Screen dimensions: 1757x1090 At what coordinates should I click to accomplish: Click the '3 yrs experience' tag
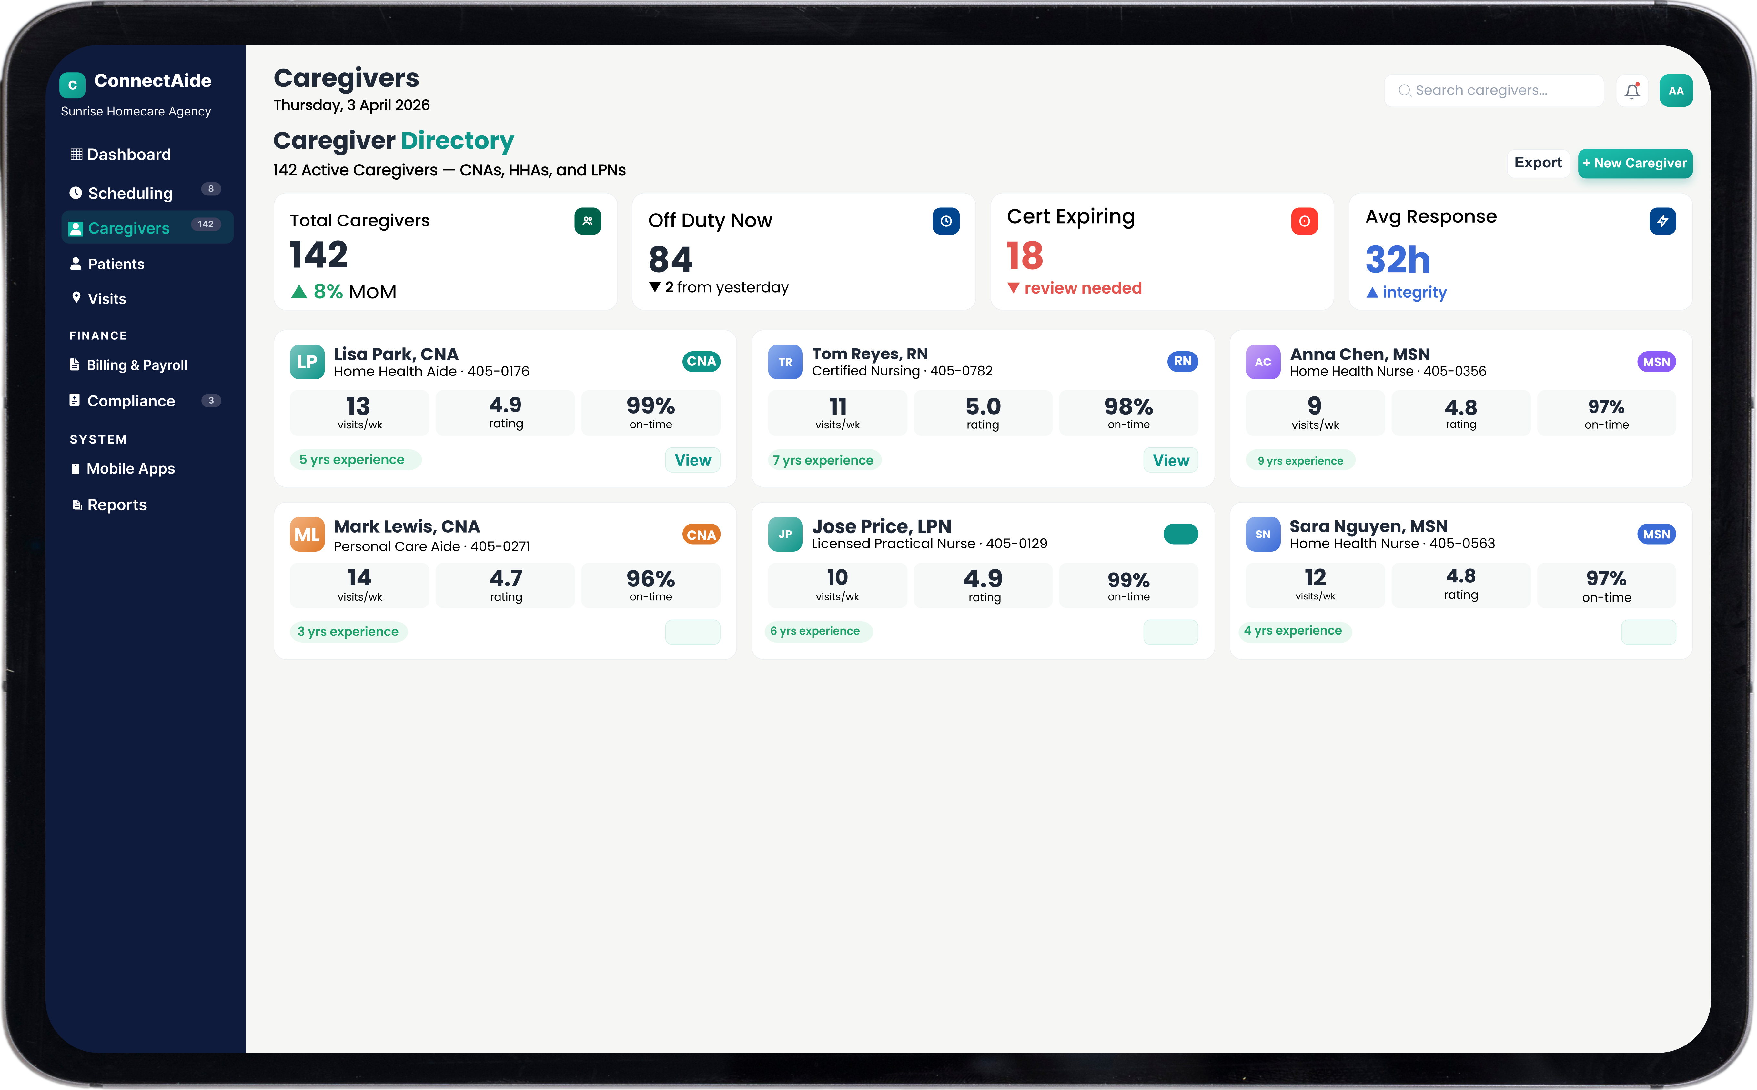coord(348,632)
